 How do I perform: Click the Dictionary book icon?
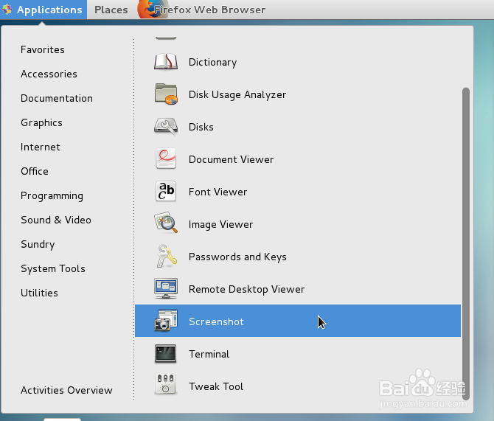(x=166, y=62)
